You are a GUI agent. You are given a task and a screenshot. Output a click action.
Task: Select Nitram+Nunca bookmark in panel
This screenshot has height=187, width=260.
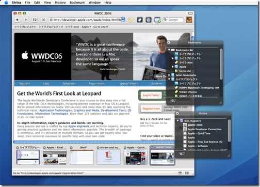click(188, 92)
